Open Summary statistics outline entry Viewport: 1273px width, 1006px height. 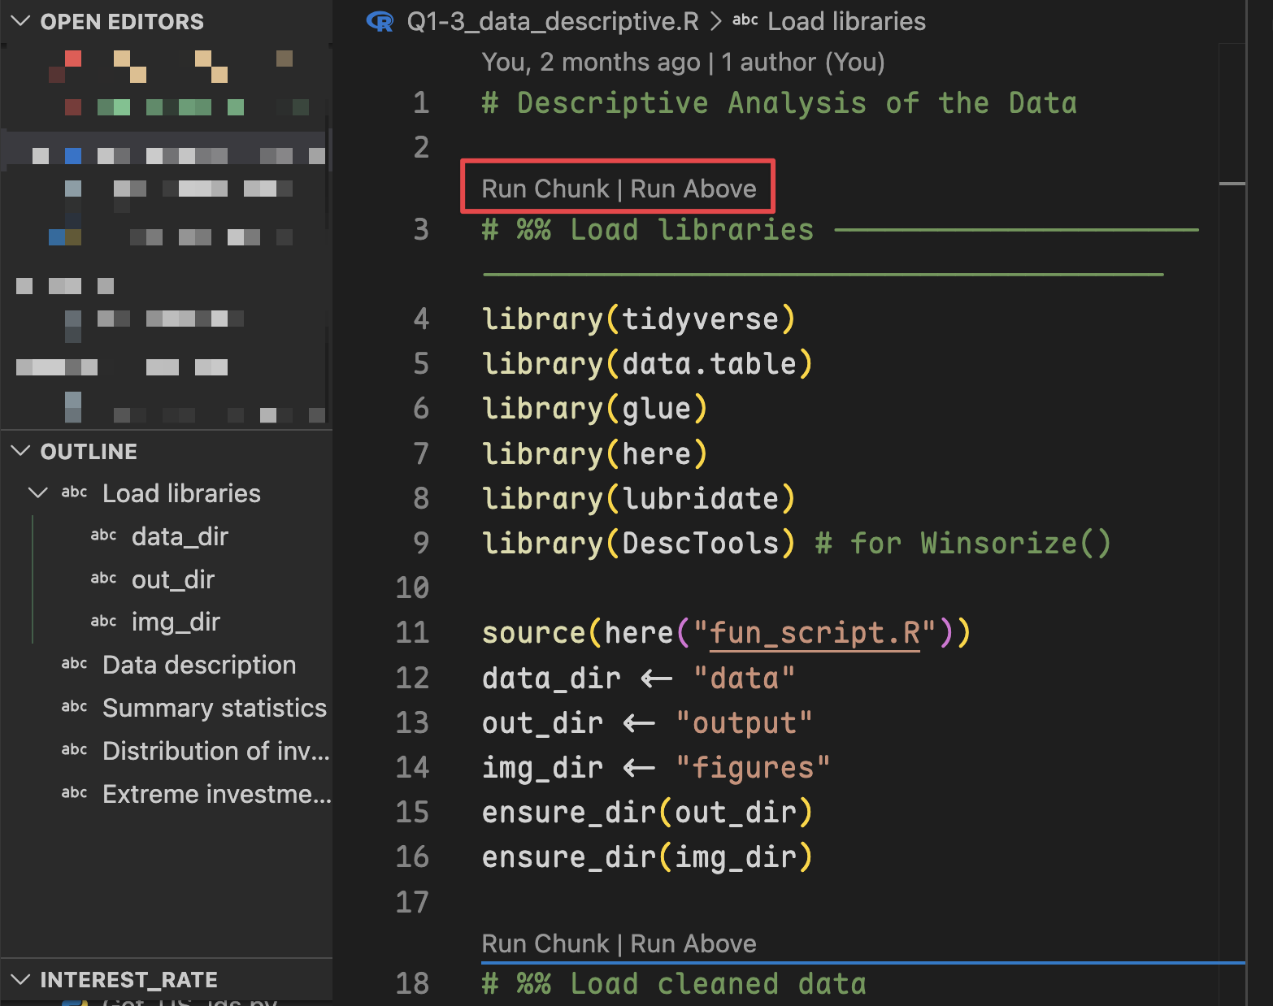215,708
